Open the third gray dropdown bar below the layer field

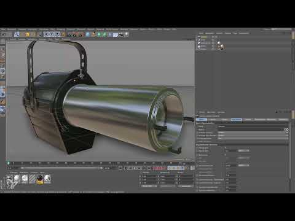253,139
